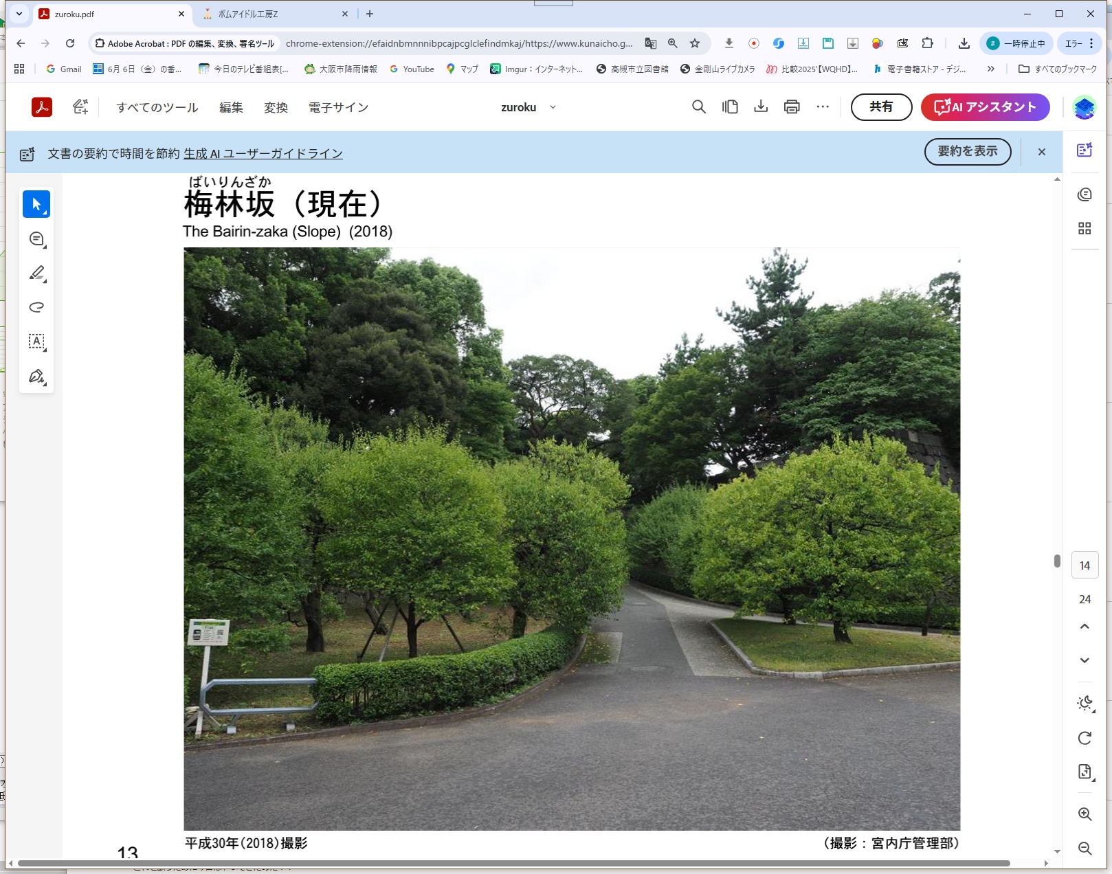Select the freehand draw loop tool

(36, 307)
